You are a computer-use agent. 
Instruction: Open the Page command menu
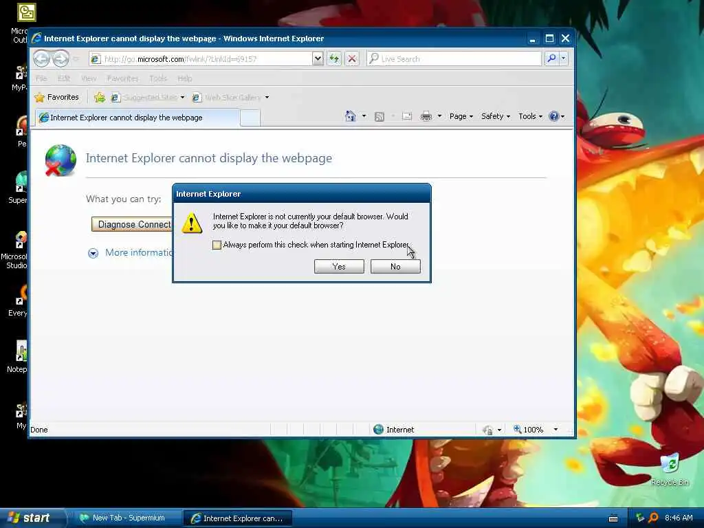click(x=461, y=116)
